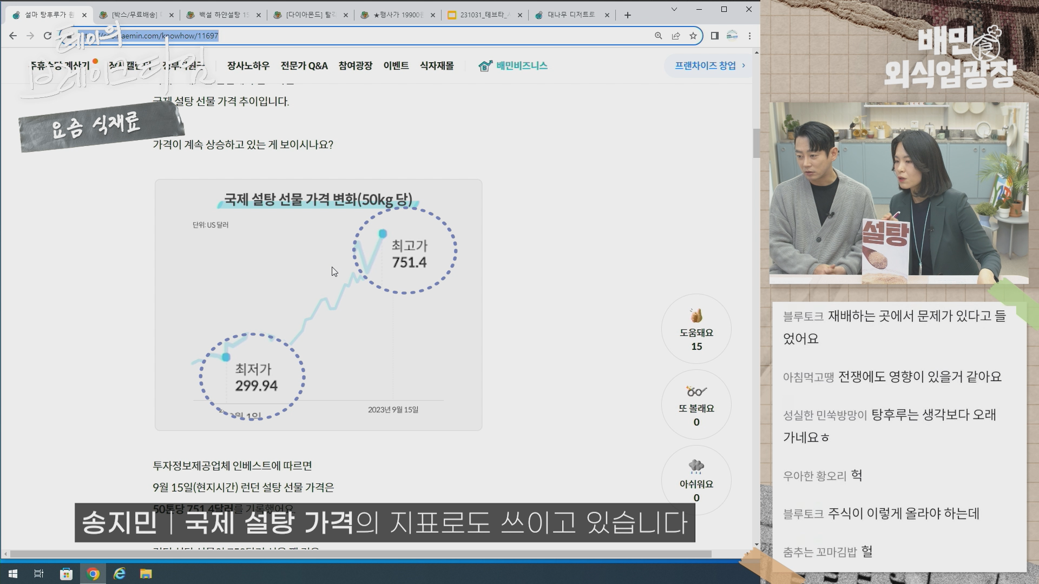1039x584 pixels.
Task: Close the 대나무 디저트 tab
Action: pyautogui.click(x=607, y=15)
